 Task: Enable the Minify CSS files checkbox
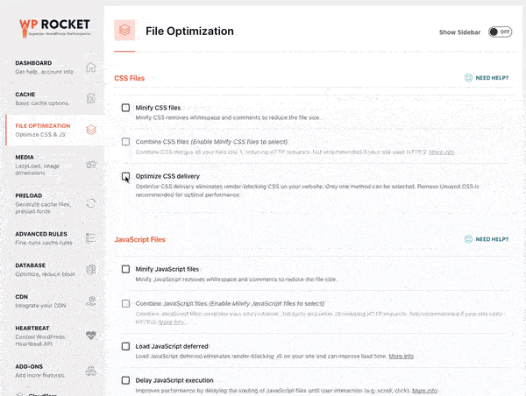pyautogui.click(x=126, y=108)
